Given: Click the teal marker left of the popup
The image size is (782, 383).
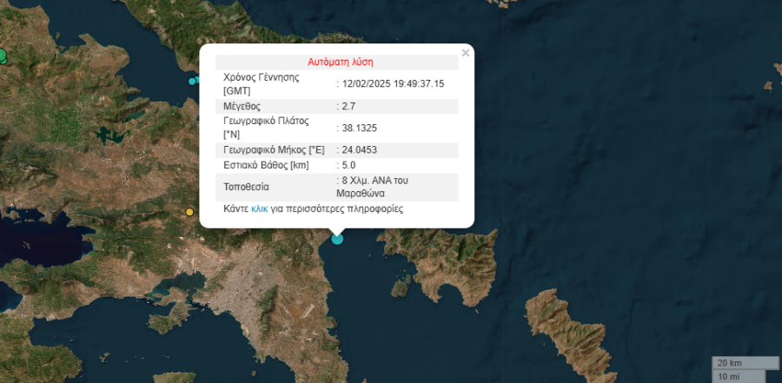Looking at the screenshot, I should point(193,81).
